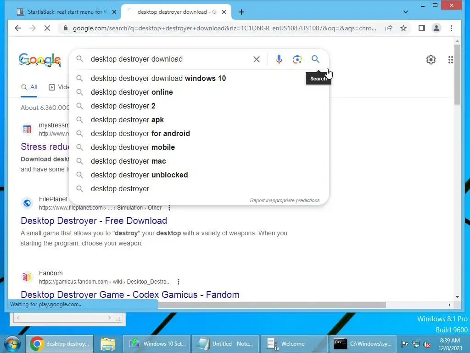The image size is (470, 353).
Task: Open Chrome side panel
Action: tap(422, 28)
